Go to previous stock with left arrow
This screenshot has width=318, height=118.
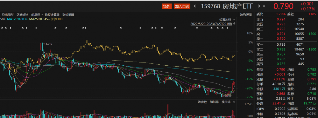(x=195, y=6)
